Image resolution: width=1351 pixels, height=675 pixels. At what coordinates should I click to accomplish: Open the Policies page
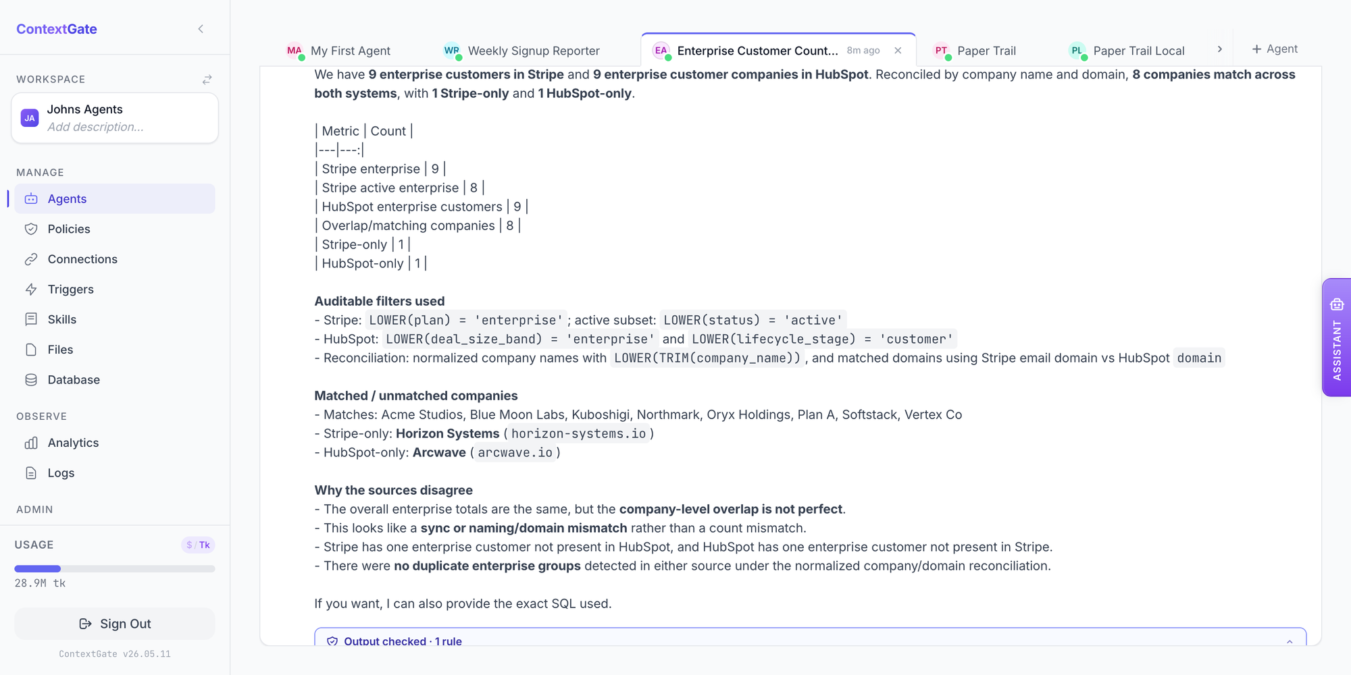pyautogui.click(x=115, y=229)
